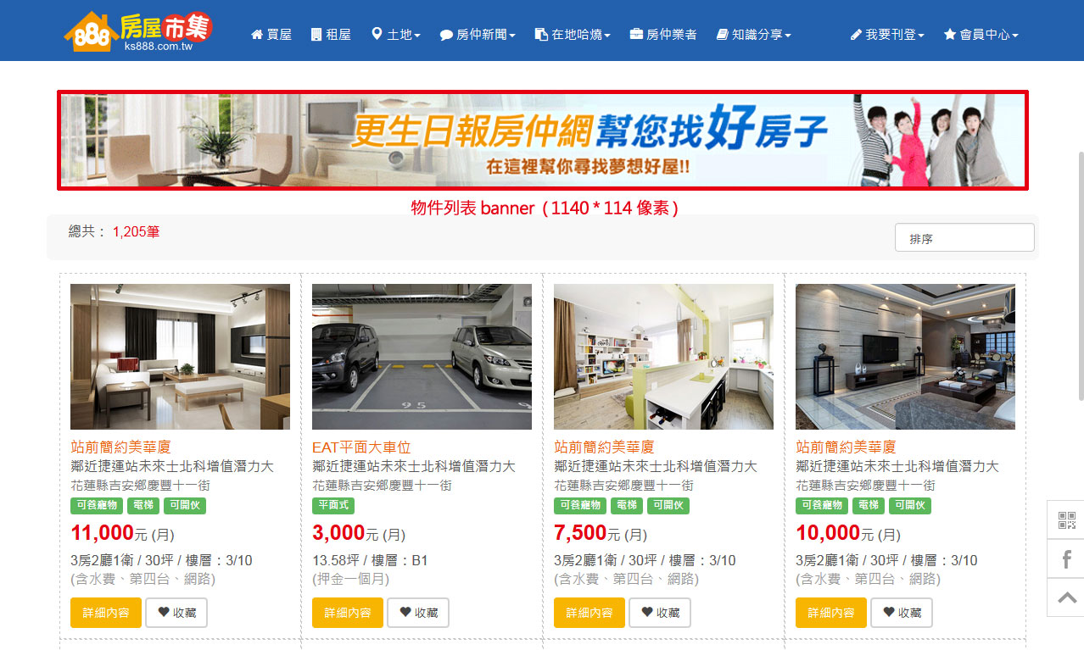1084x650 pixels.
Task: Click the 可養寵物 tag on first listing
Action: pos(97,506)
